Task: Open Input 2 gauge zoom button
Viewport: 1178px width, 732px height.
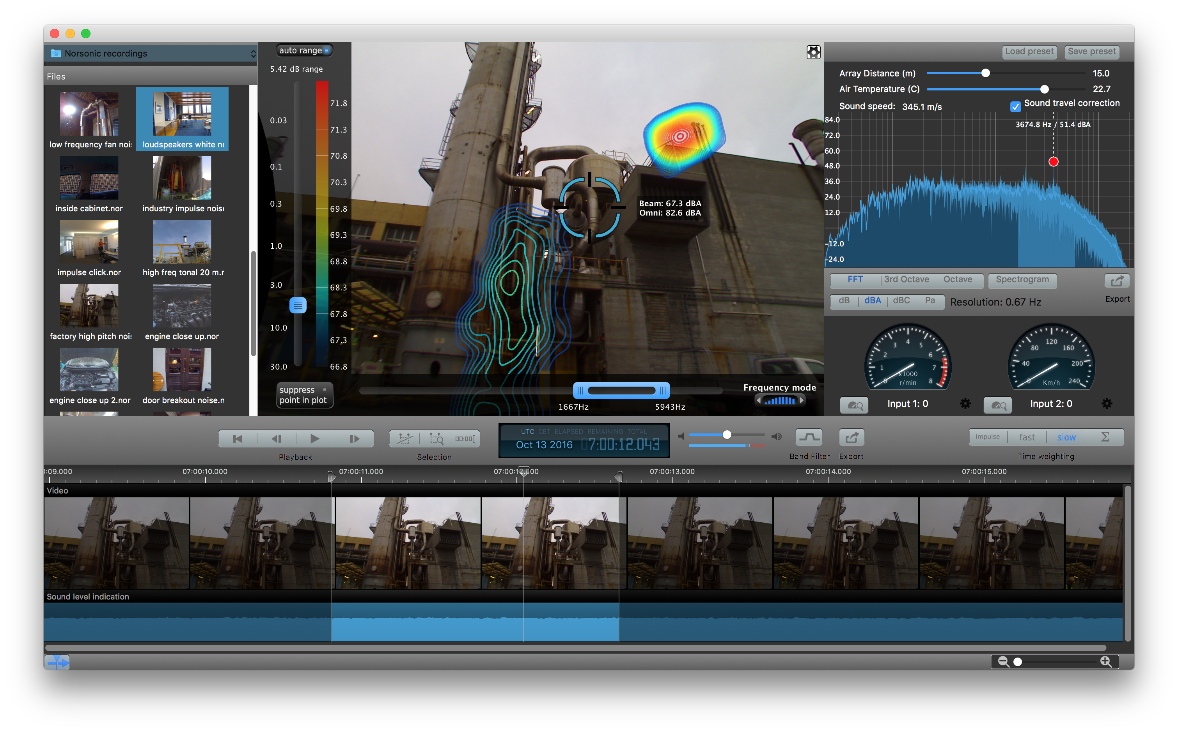Action: tap(998, 405)
